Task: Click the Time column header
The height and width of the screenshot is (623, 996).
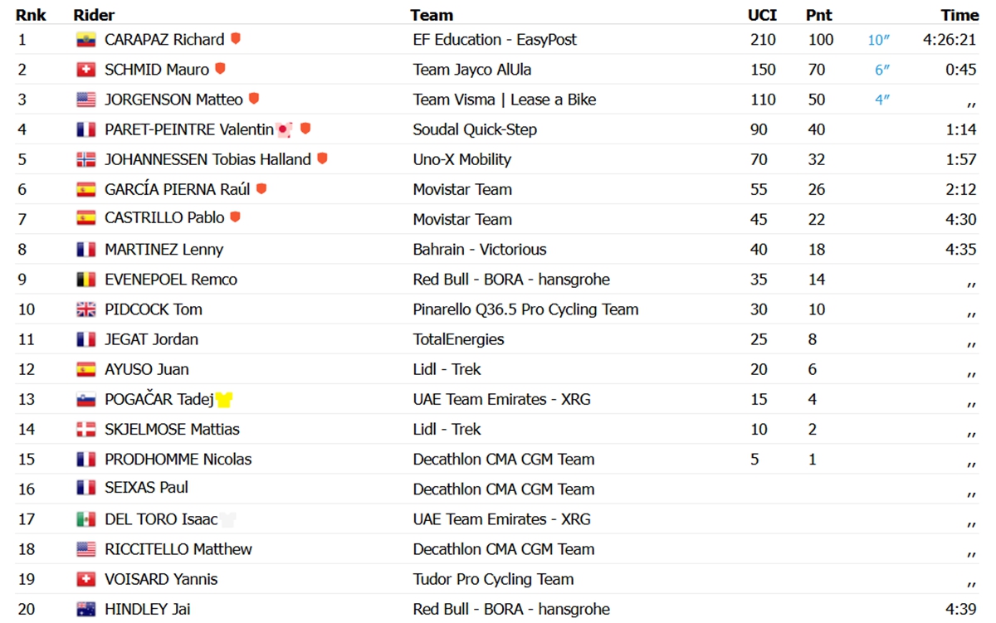Action: (959, 15)
